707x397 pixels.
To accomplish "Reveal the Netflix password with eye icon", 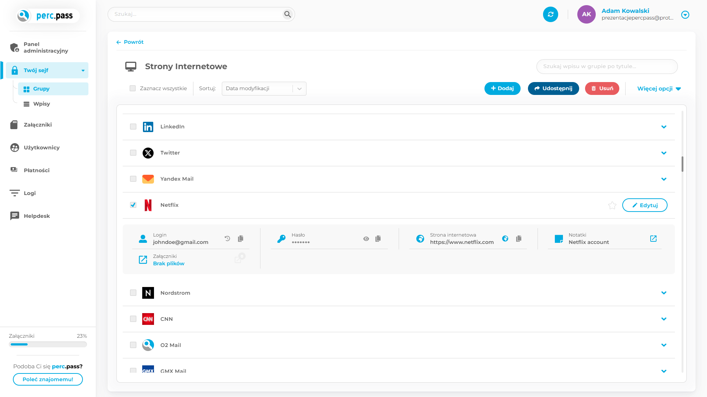I will [x=366, y=239].
